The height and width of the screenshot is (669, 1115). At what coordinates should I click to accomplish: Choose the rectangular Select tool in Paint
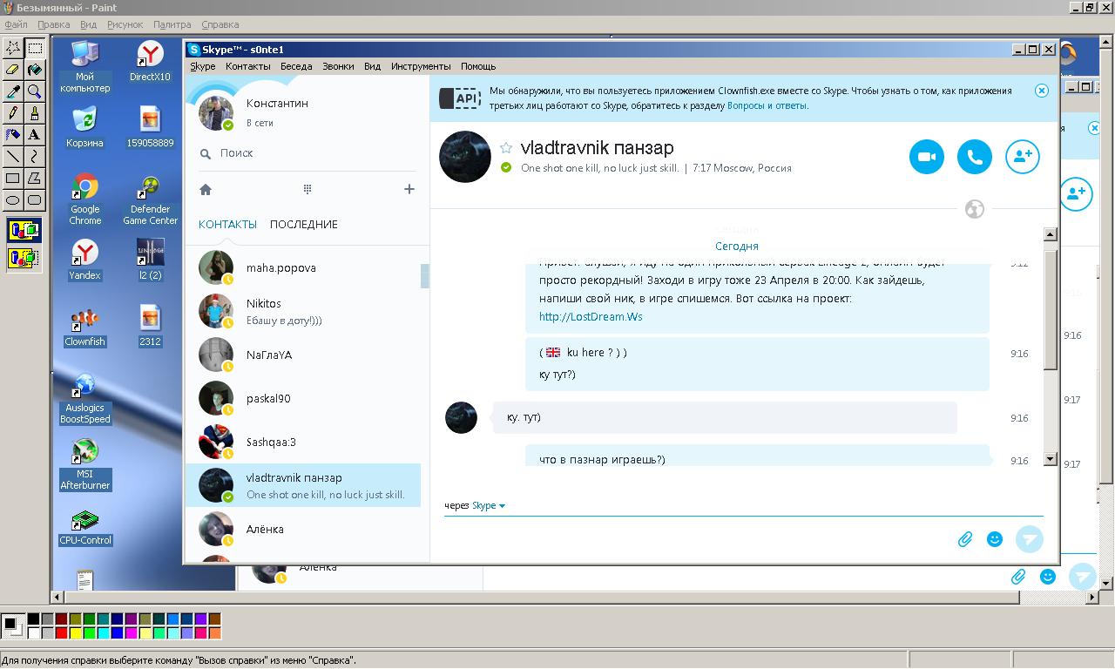(x=35, y=47)
